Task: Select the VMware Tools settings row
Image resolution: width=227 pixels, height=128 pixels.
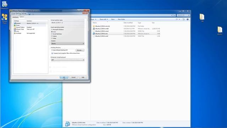Action: [x=30, y=29]
